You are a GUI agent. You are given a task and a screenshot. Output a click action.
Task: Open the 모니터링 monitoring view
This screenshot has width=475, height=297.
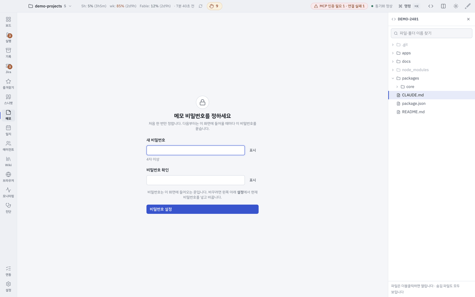click(x=8, y=192)
